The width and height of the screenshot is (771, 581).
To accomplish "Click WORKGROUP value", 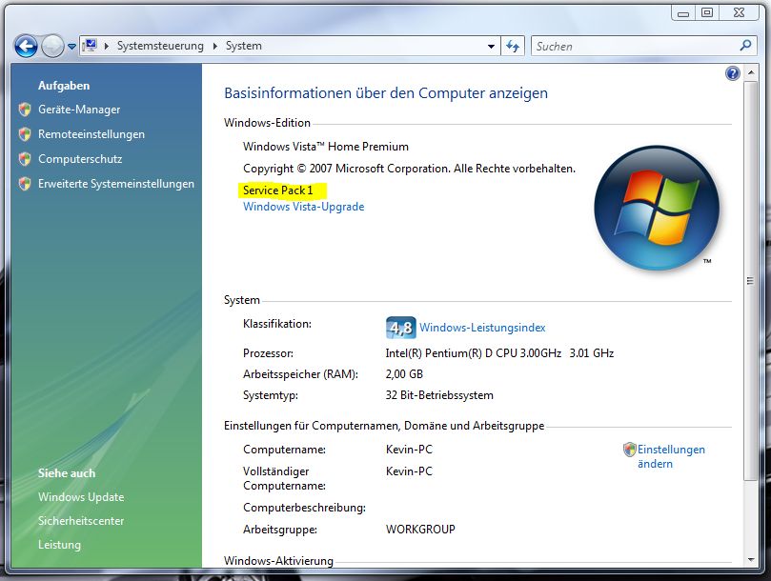I will point(420,530).
